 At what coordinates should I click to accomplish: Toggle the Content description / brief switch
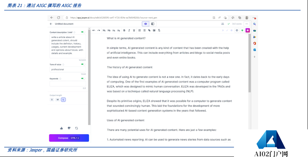pos(83,32)
